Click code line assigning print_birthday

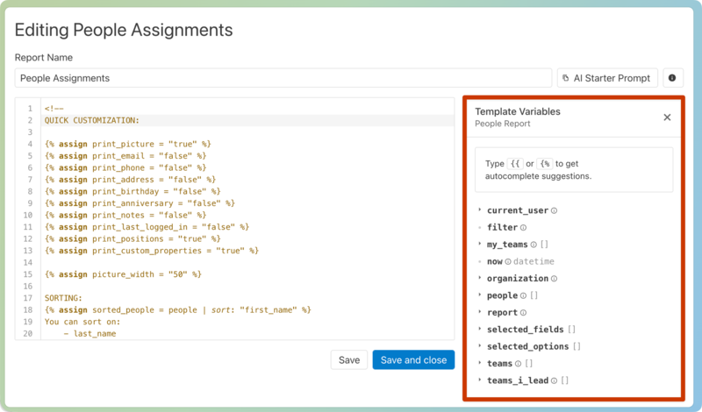point(133,191)
